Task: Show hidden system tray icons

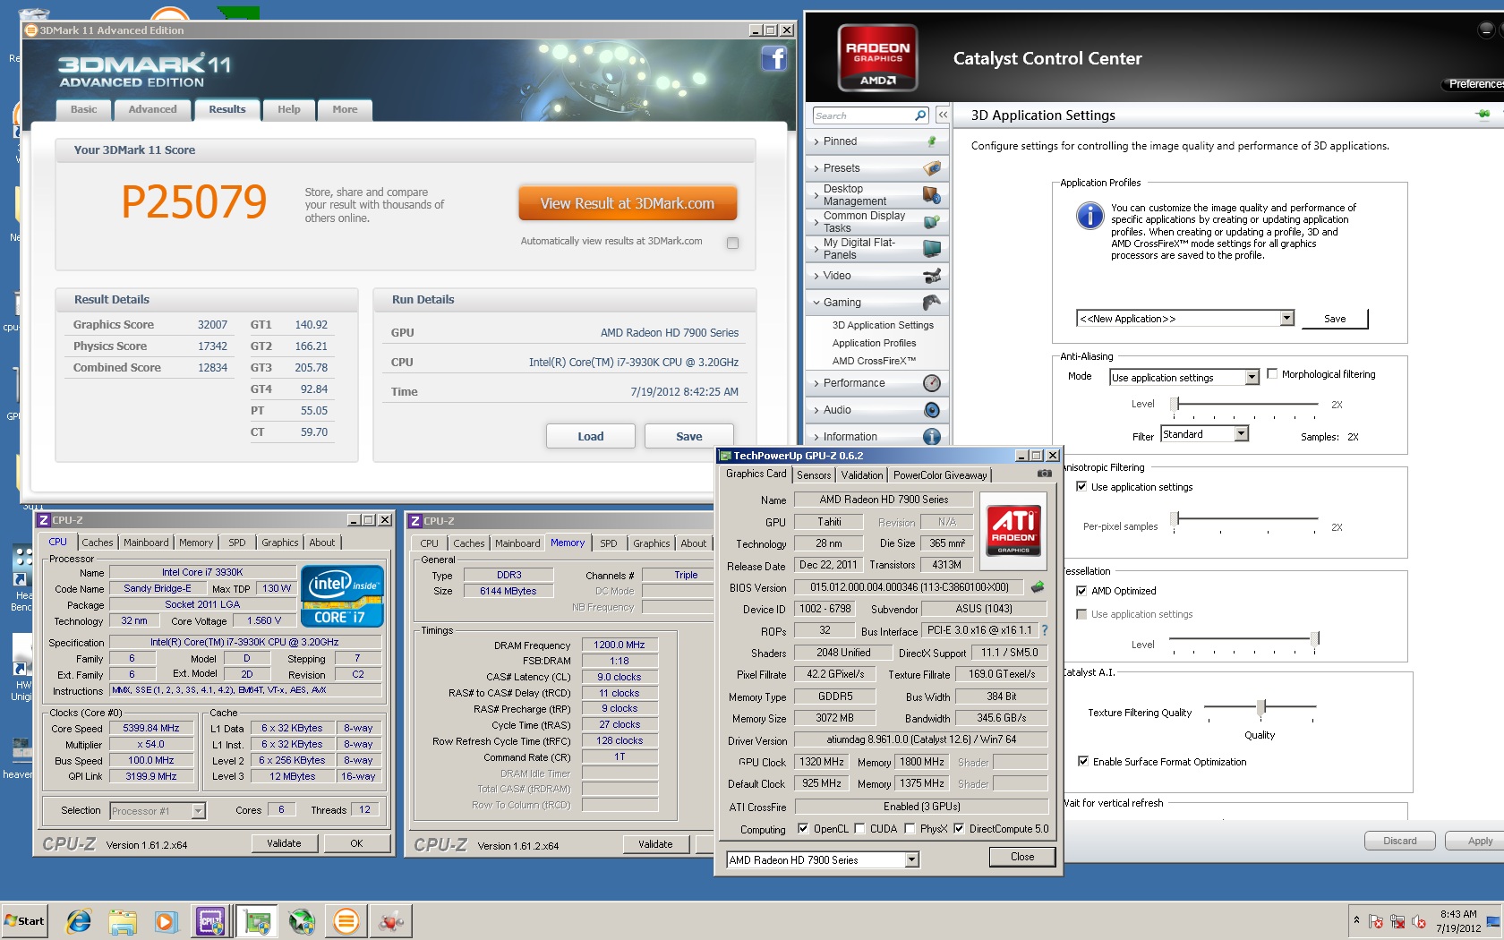Action: tap(1356, 920)
